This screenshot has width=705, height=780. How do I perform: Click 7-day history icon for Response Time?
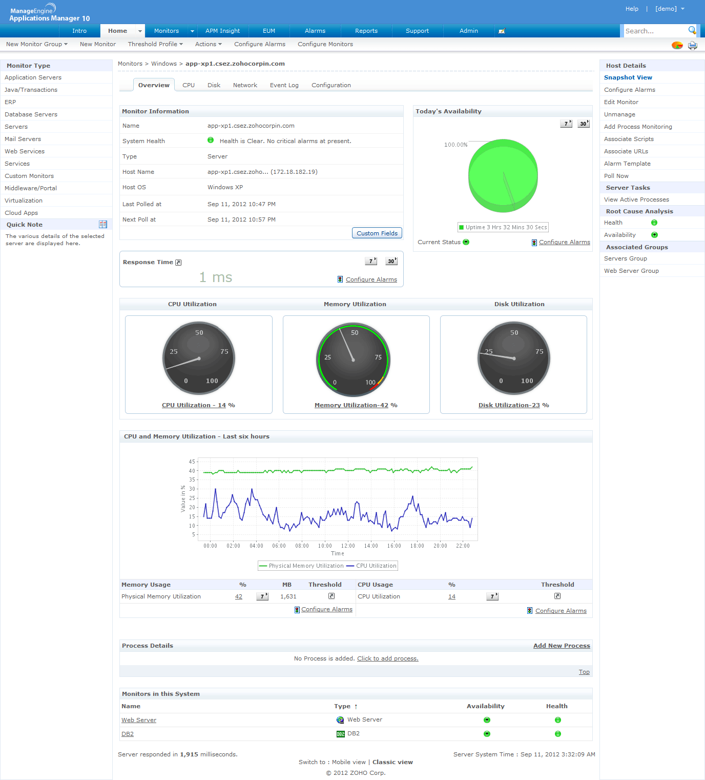[x=371, y=261]
